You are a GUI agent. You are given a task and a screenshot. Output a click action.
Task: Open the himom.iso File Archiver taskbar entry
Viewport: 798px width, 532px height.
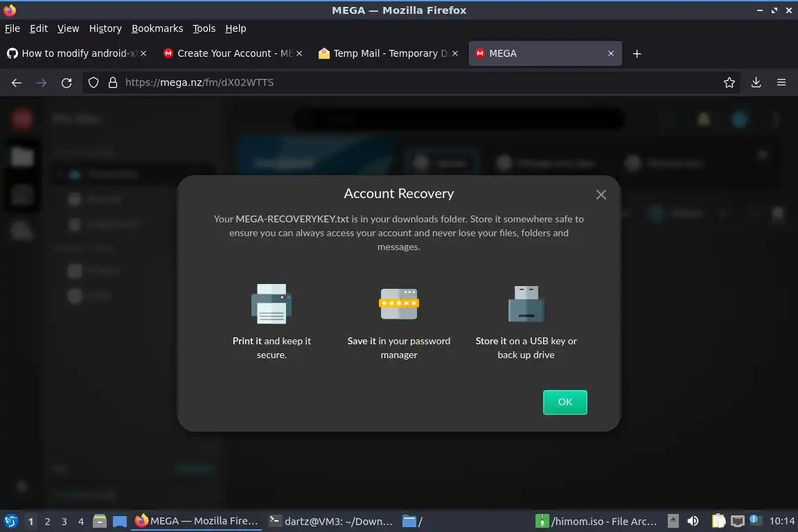point(597,522)
